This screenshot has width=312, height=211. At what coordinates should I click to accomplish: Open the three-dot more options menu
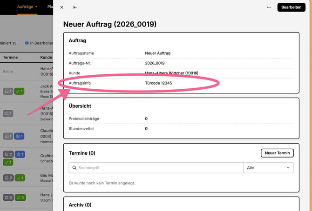pos(269,7)
